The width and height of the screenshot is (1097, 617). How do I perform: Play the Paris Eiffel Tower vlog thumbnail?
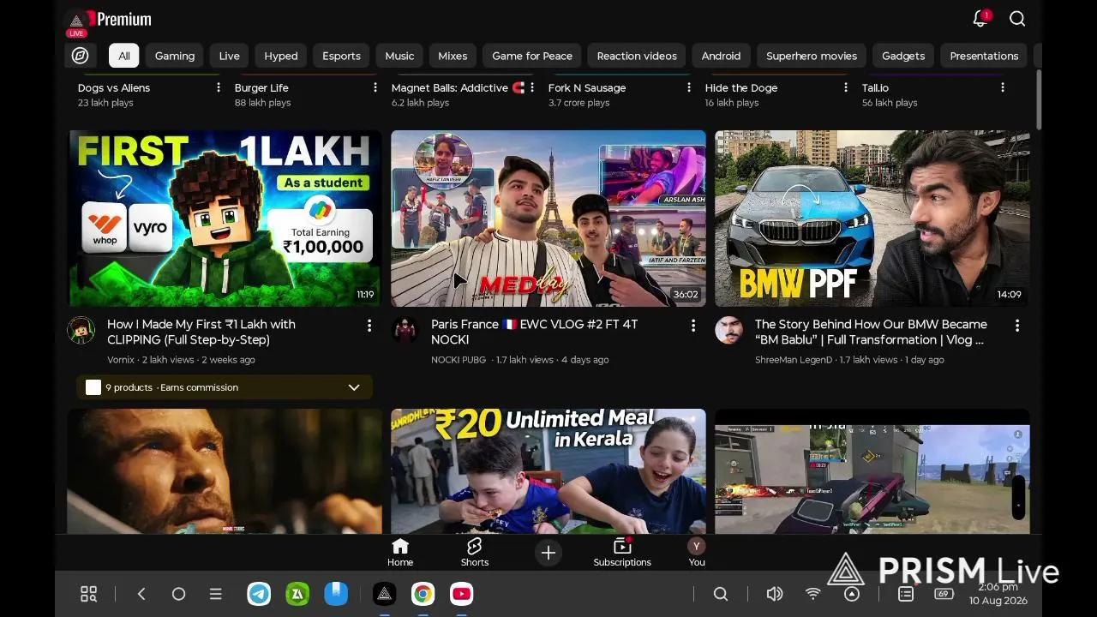[x=548, y=219]
